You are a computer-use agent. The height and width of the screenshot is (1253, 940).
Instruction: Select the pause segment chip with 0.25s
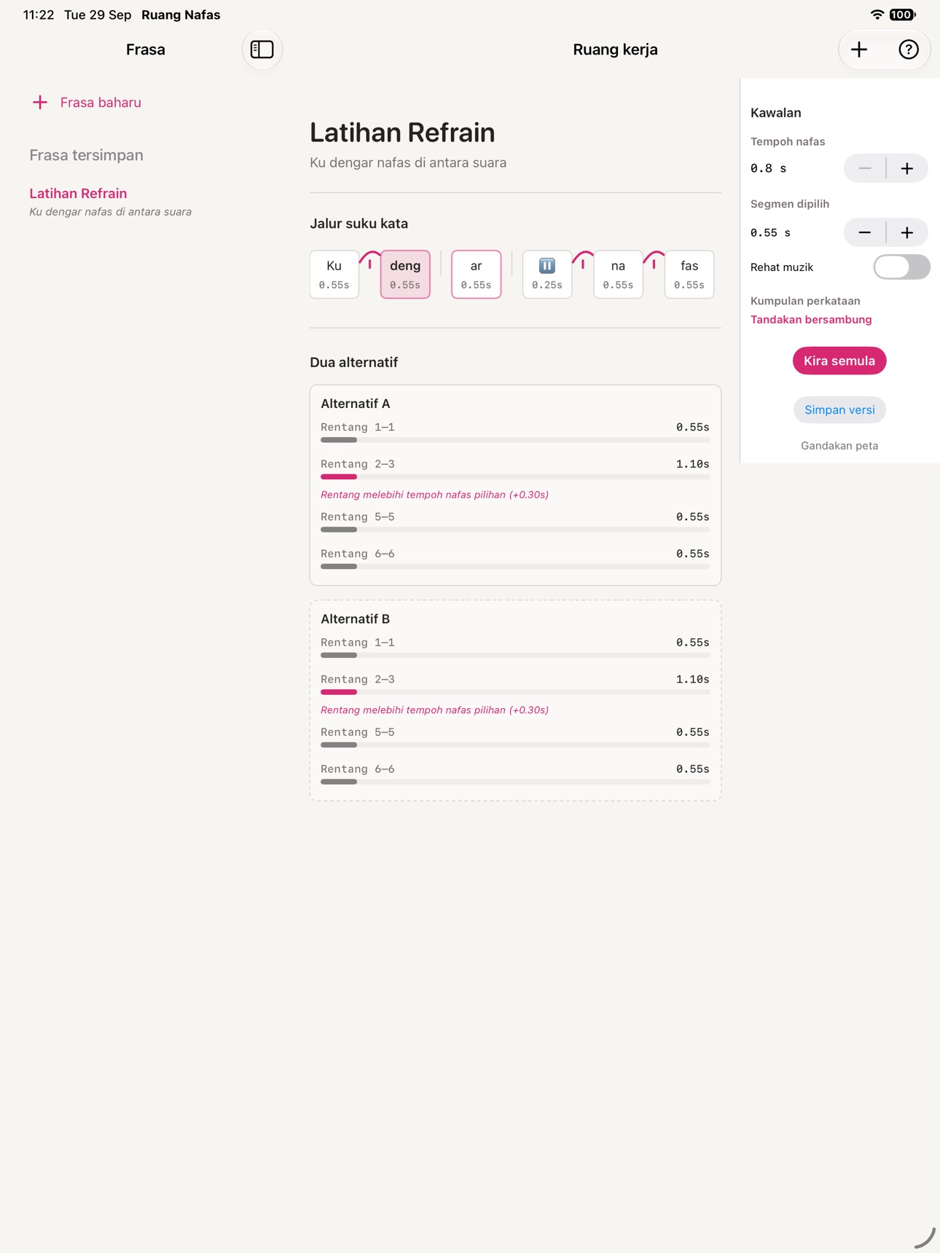(547, 274)
